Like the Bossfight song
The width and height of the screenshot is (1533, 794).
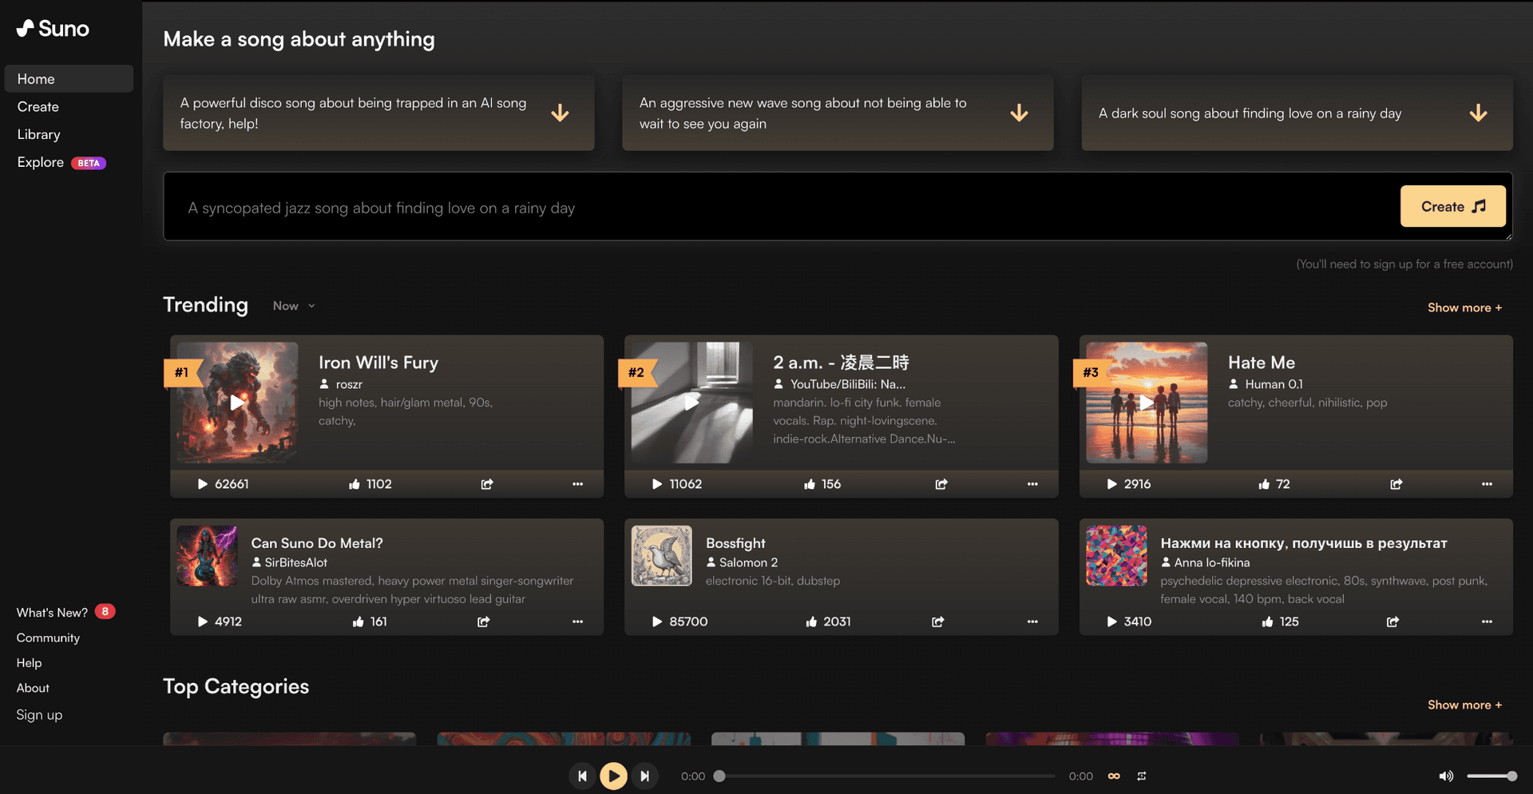829,621
